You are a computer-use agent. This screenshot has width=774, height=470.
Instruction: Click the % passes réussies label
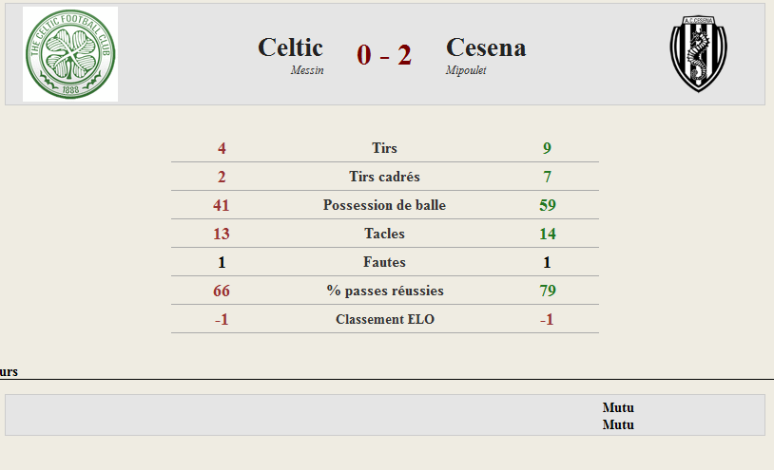pos(385,291)
